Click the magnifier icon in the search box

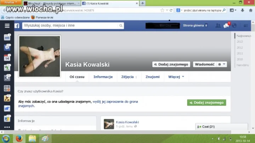(x=121, y=26)
